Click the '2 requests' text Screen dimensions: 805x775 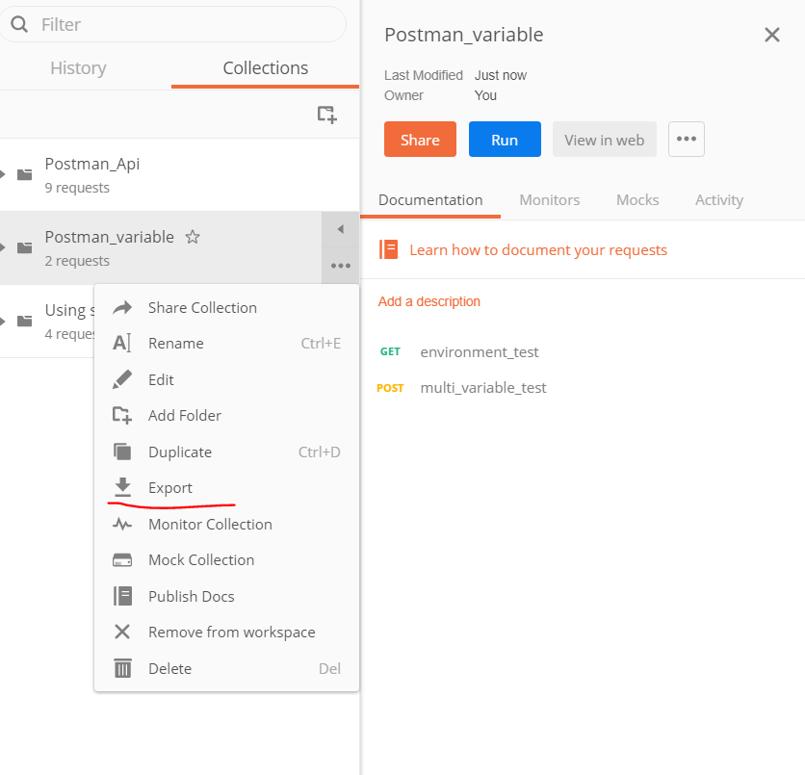pos(77,261)
